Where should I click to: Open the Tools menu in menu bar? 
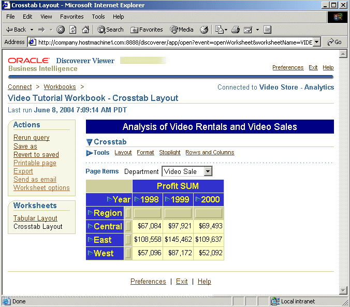98,17
